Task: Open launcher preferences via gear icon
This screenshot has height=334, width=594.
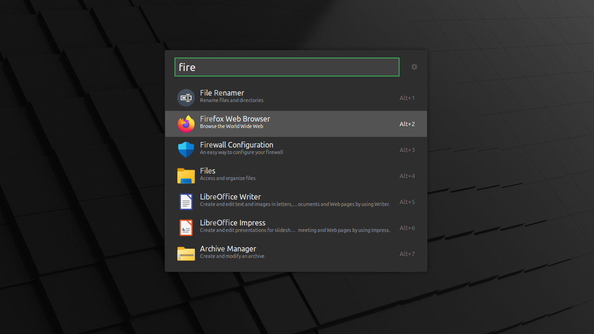Action: (x=414, y=67)
